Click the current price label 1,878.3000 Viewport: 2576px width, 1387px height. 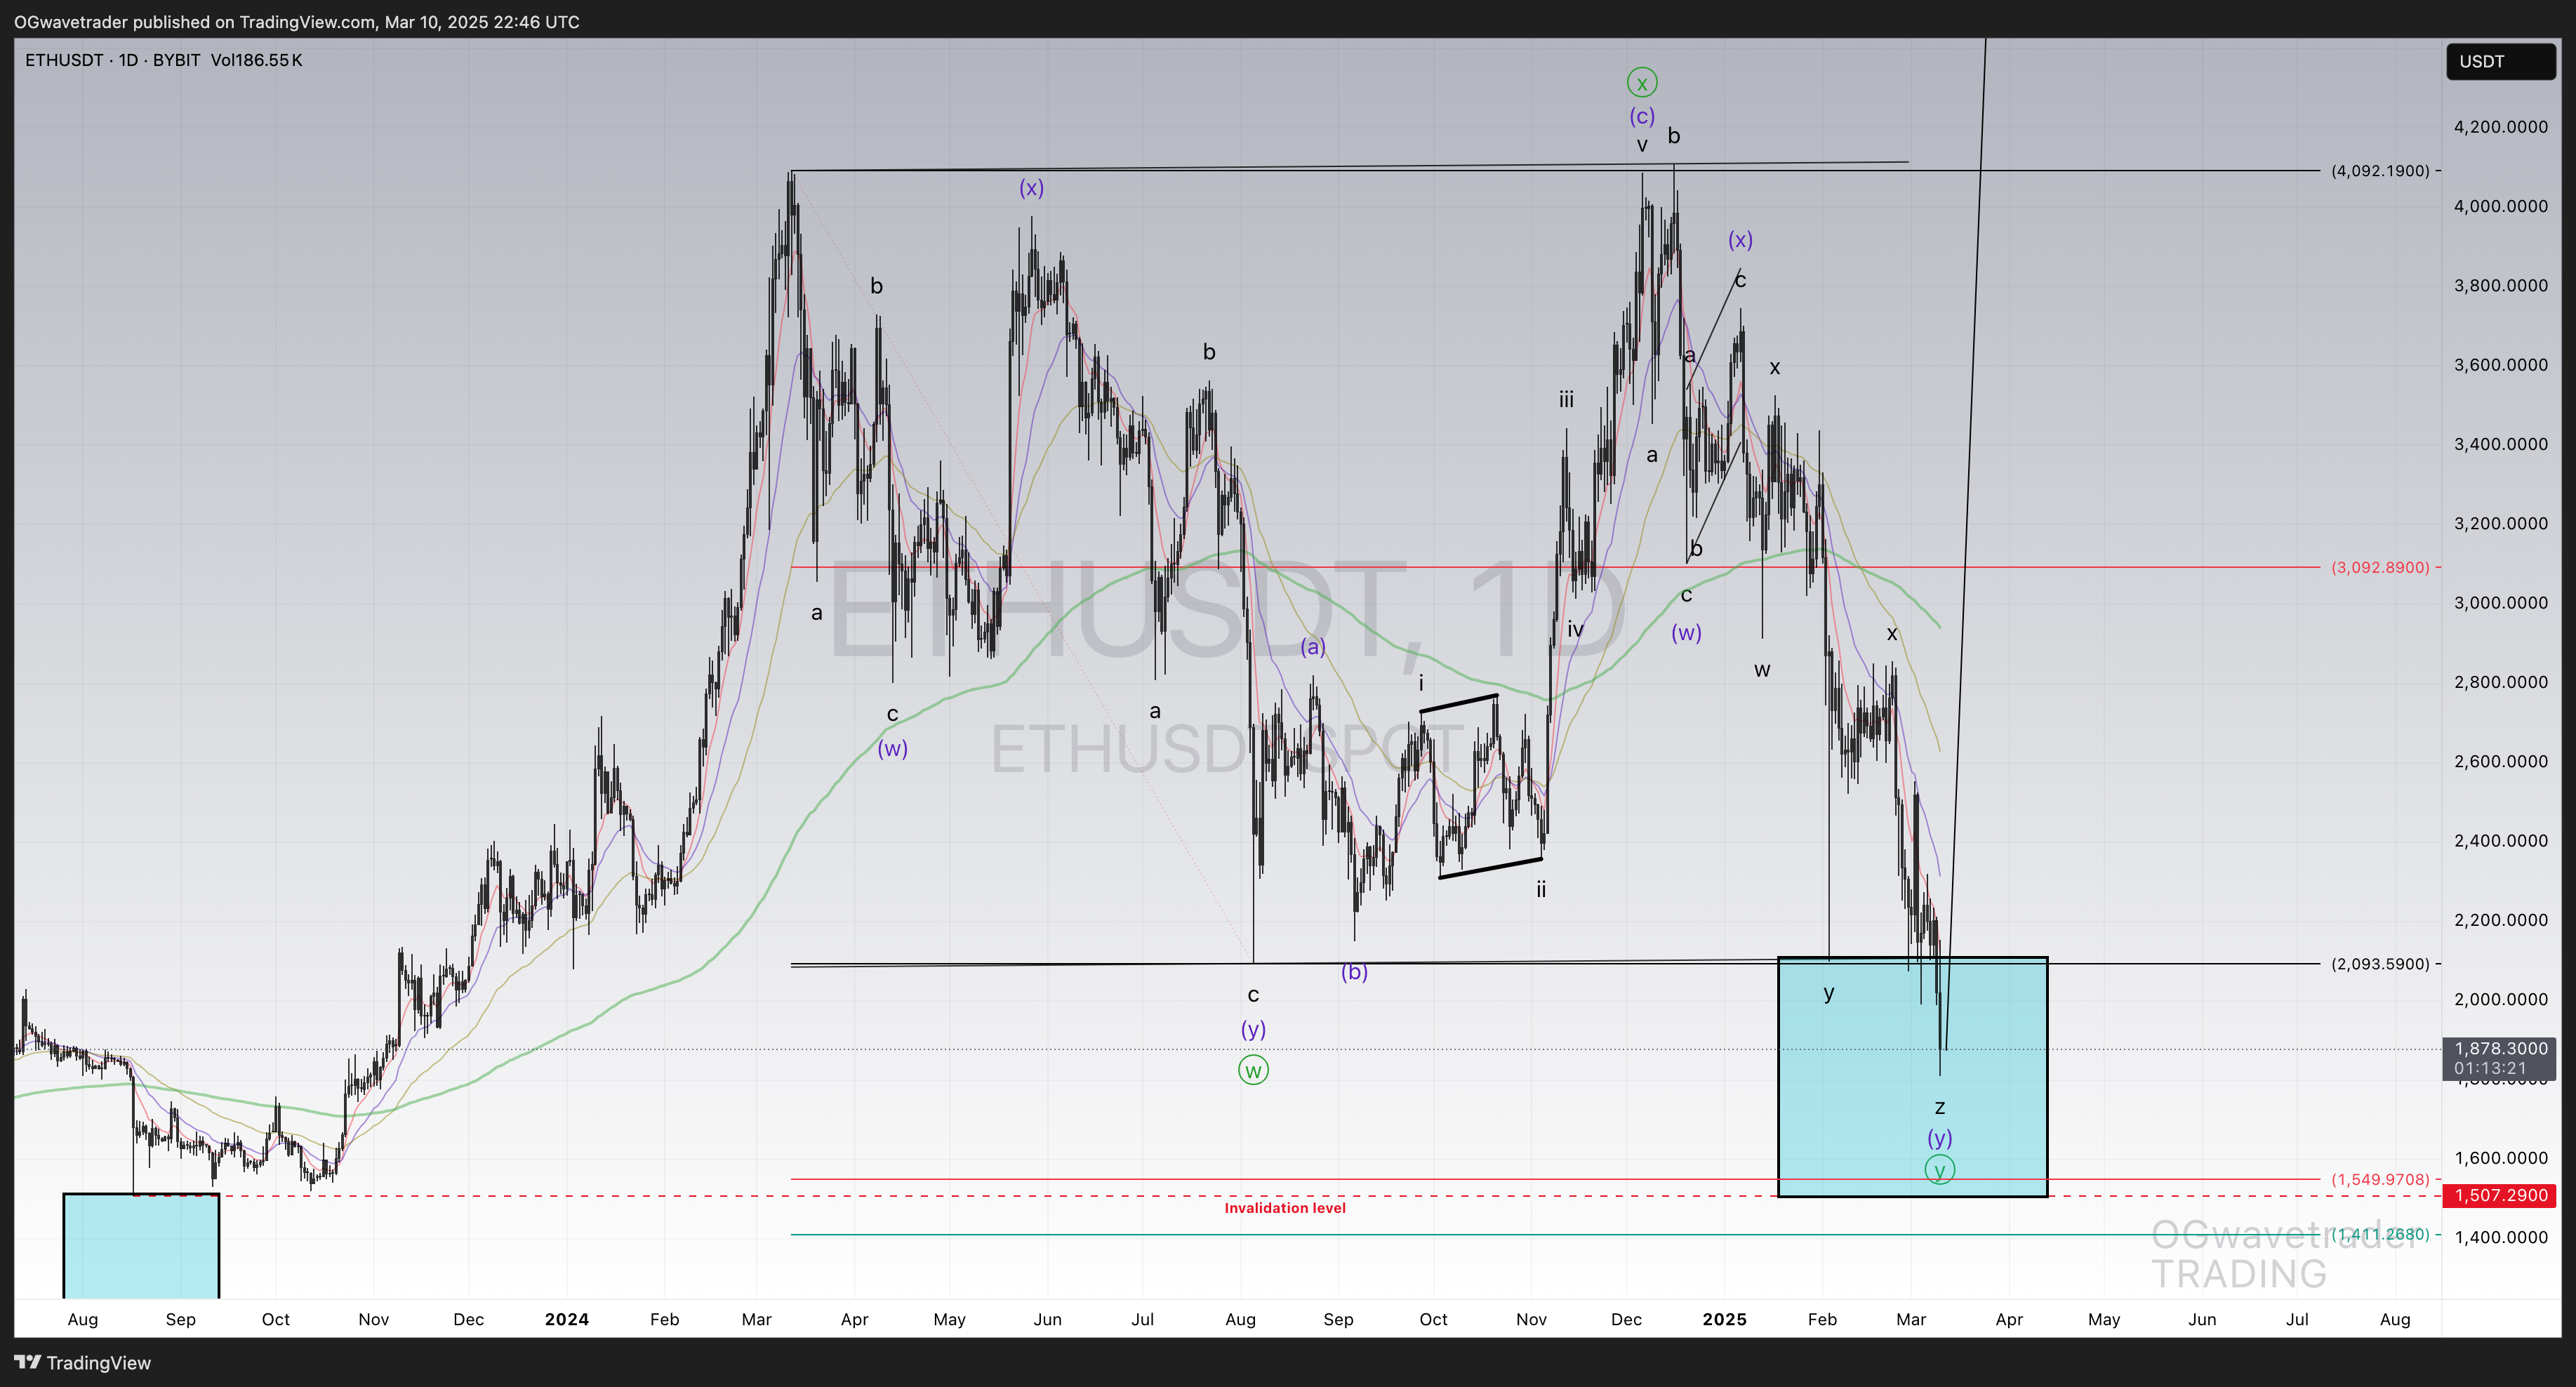coord(2500,1048)
